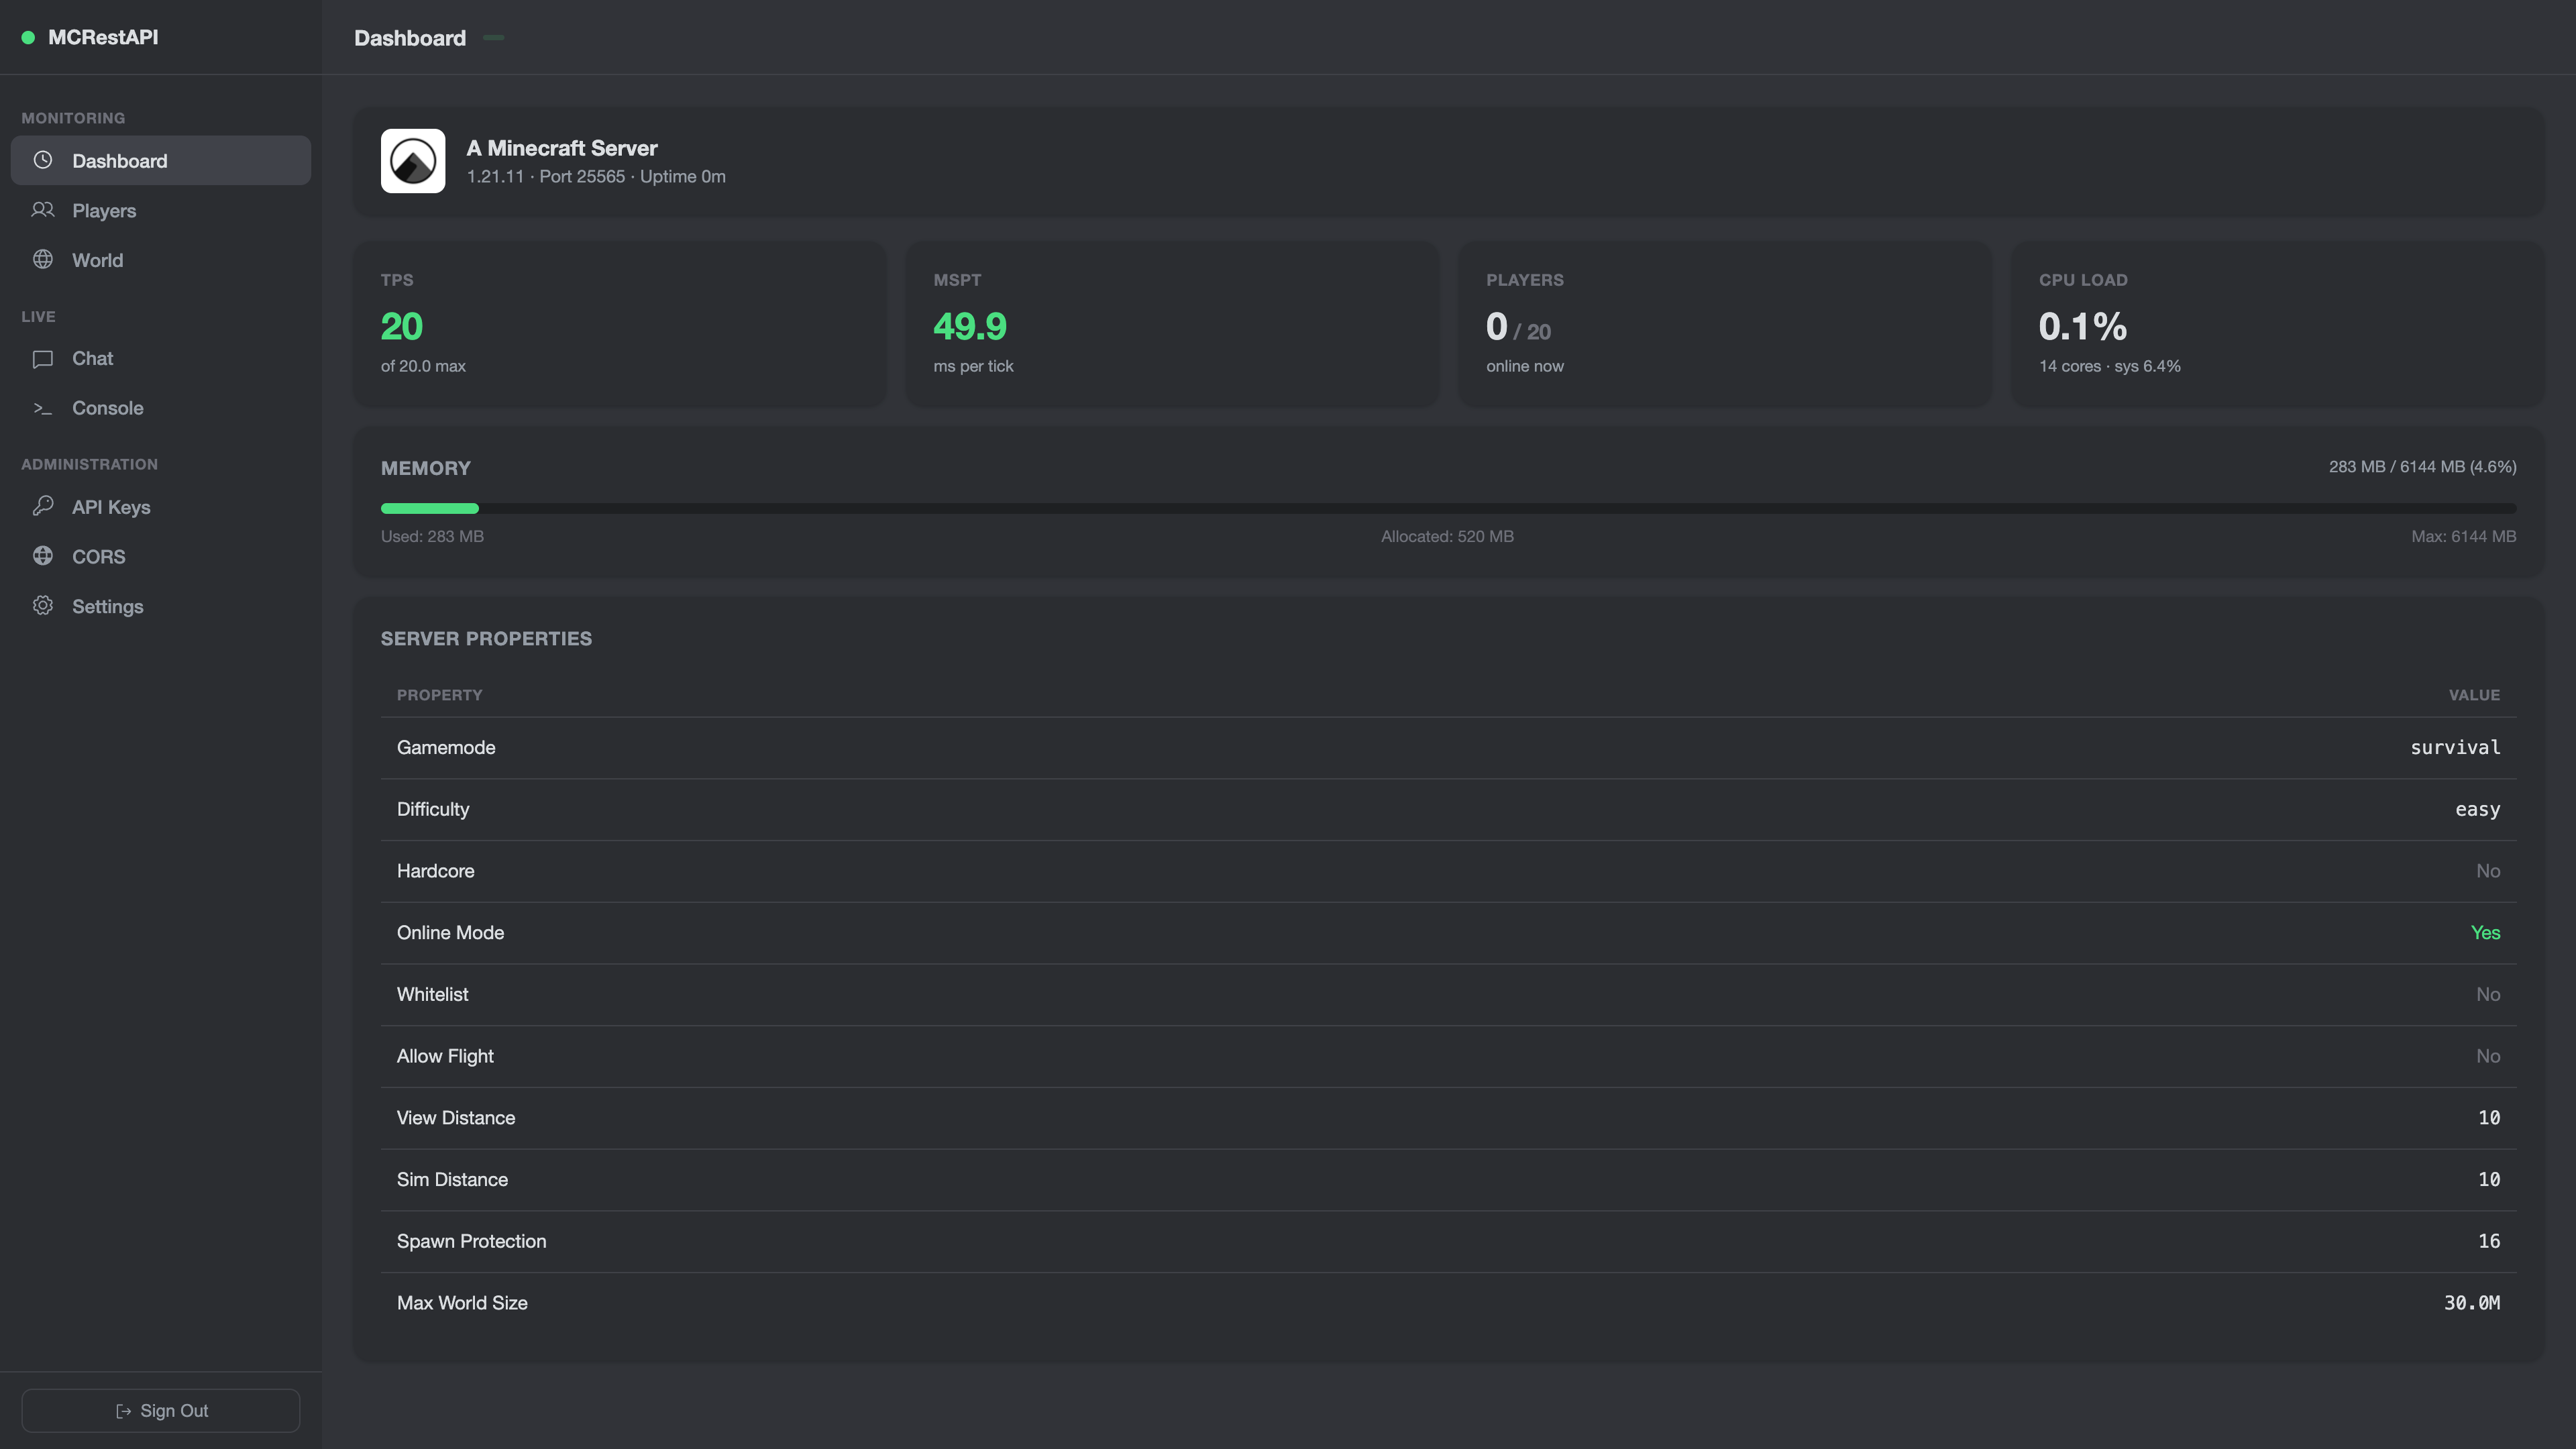This screenshot has width=2576, height=1449.
Task: Open the live Chat label
Action: click(92, 358)
